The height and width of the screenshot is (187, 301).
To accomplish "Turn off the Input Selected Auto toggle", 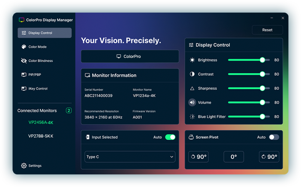I will click(170, 137).
